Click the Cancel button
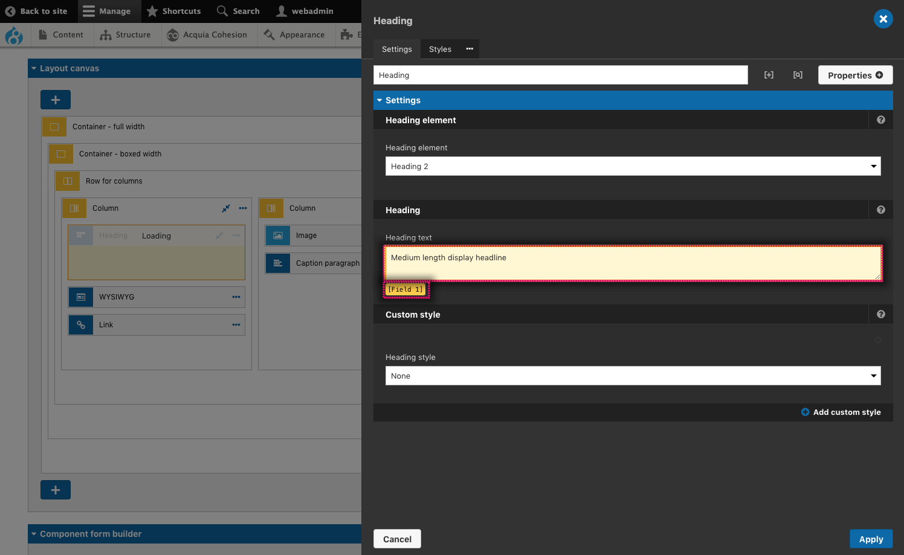Image resolution: width=904 pixels, height=555 pixels. (397, 539)
